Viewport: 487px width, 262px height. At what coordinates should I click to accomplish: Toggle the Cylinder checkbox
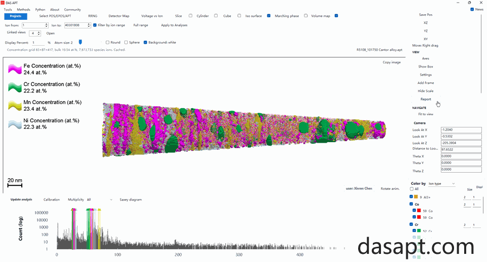(x=216, y=16)
